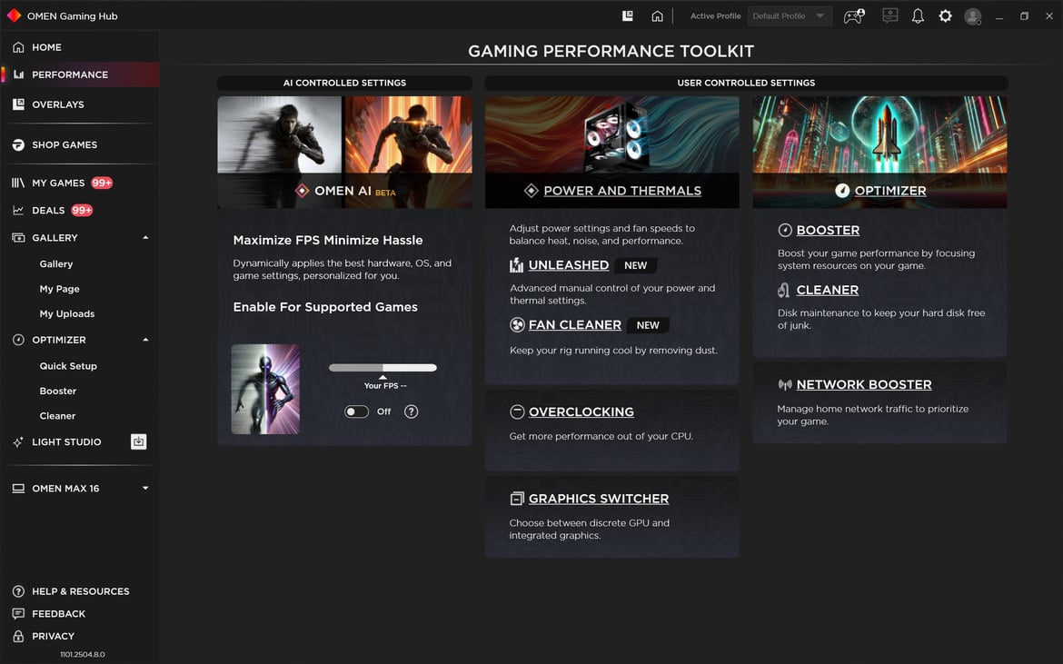Click the Optimizer rocket banner image
This screenshot has width=1063, height=664.
[x=880, y=152]
